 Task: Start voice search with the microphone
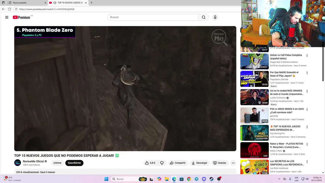click(215, 17)
